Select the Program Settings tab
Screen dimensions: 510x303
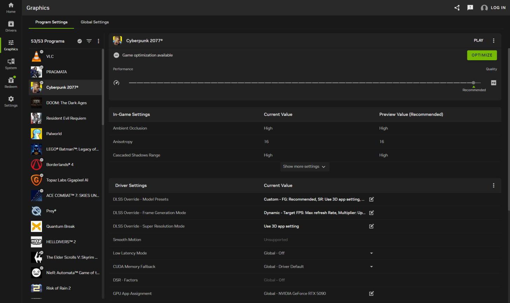tap(51, 22)
